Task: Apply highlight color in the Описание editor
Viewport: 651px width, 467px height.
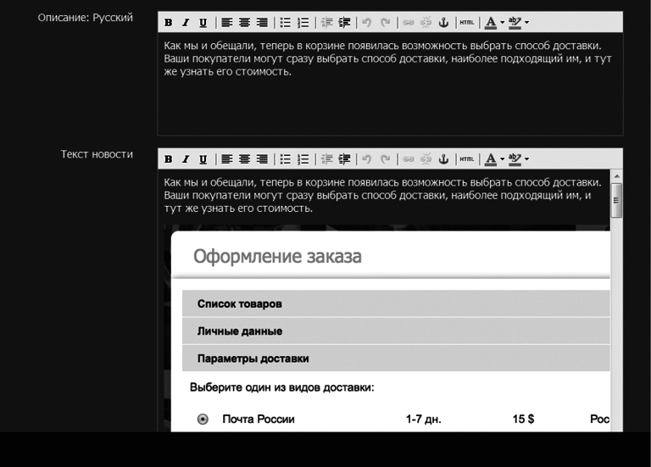Action: pos(515,22)
